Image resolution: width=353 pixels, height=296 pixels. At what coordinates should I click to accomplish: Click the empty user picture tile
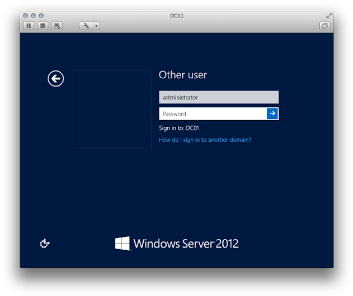(x=112, y=109)
